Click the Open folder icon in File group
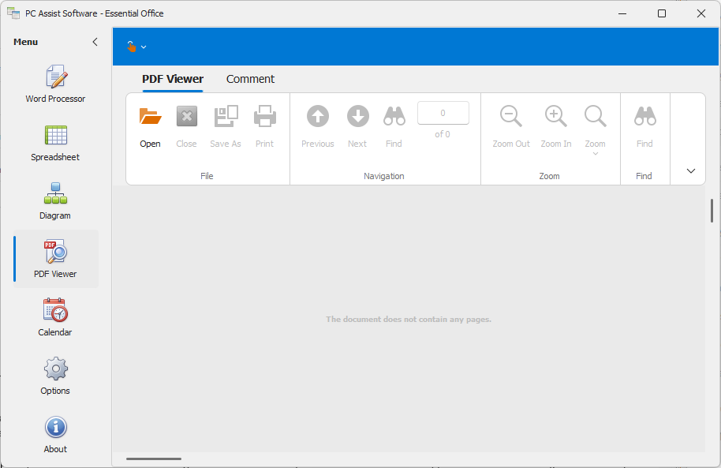 pyautogui.click(x=150, y=125)
